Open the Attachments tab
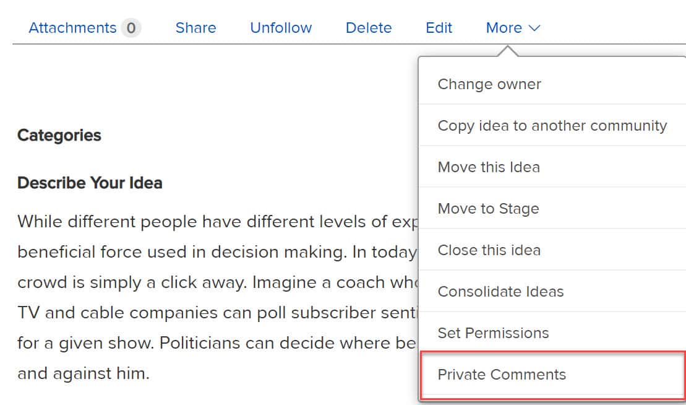This screenshot has width=686, height=405. click(72, 28)
